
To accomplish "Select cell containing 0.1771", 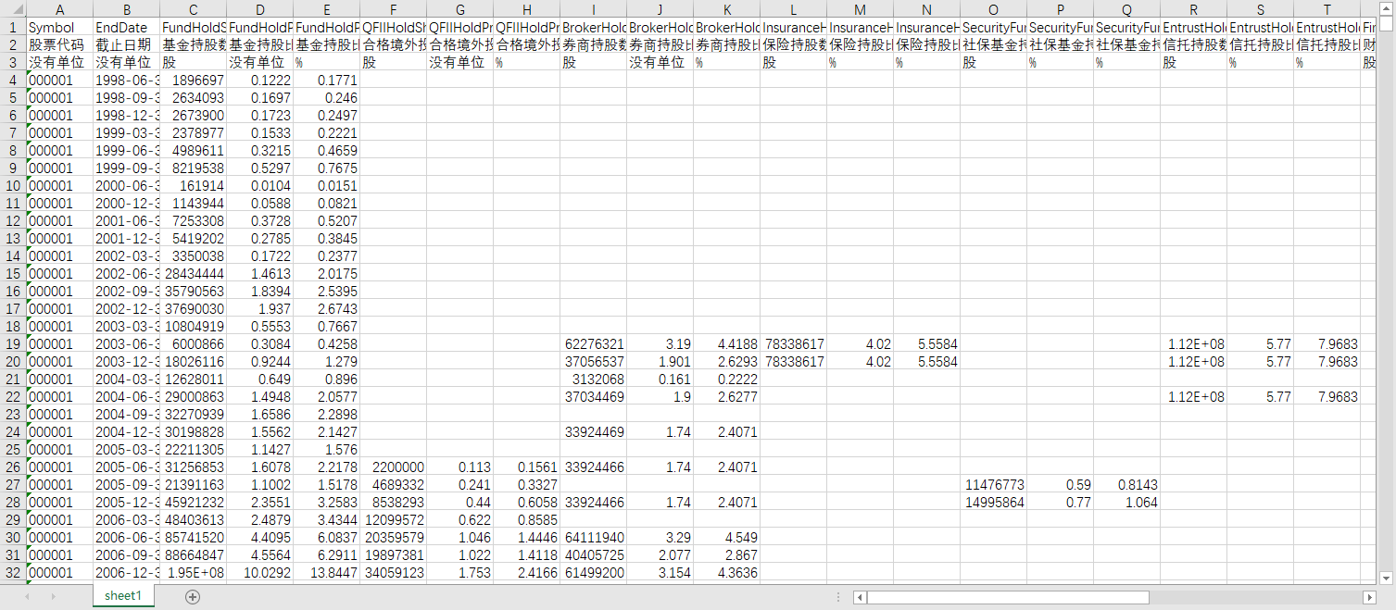I will tap(327, 80).
